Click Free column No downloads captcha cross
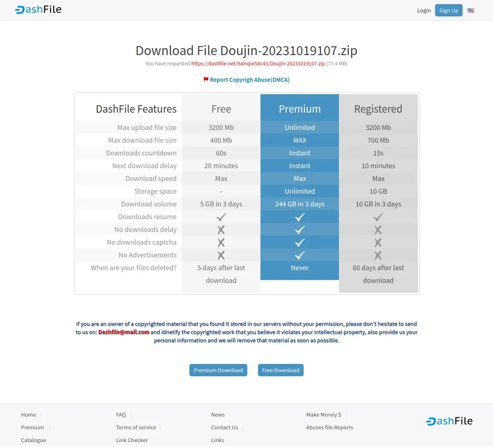493x447 pixels. click(x=221, y=242)
